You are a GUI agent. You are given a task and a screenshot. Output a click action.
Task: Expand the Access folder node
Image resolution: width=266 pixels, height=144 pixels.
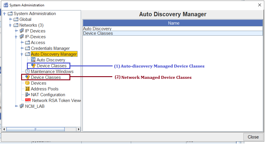(22, 43)
